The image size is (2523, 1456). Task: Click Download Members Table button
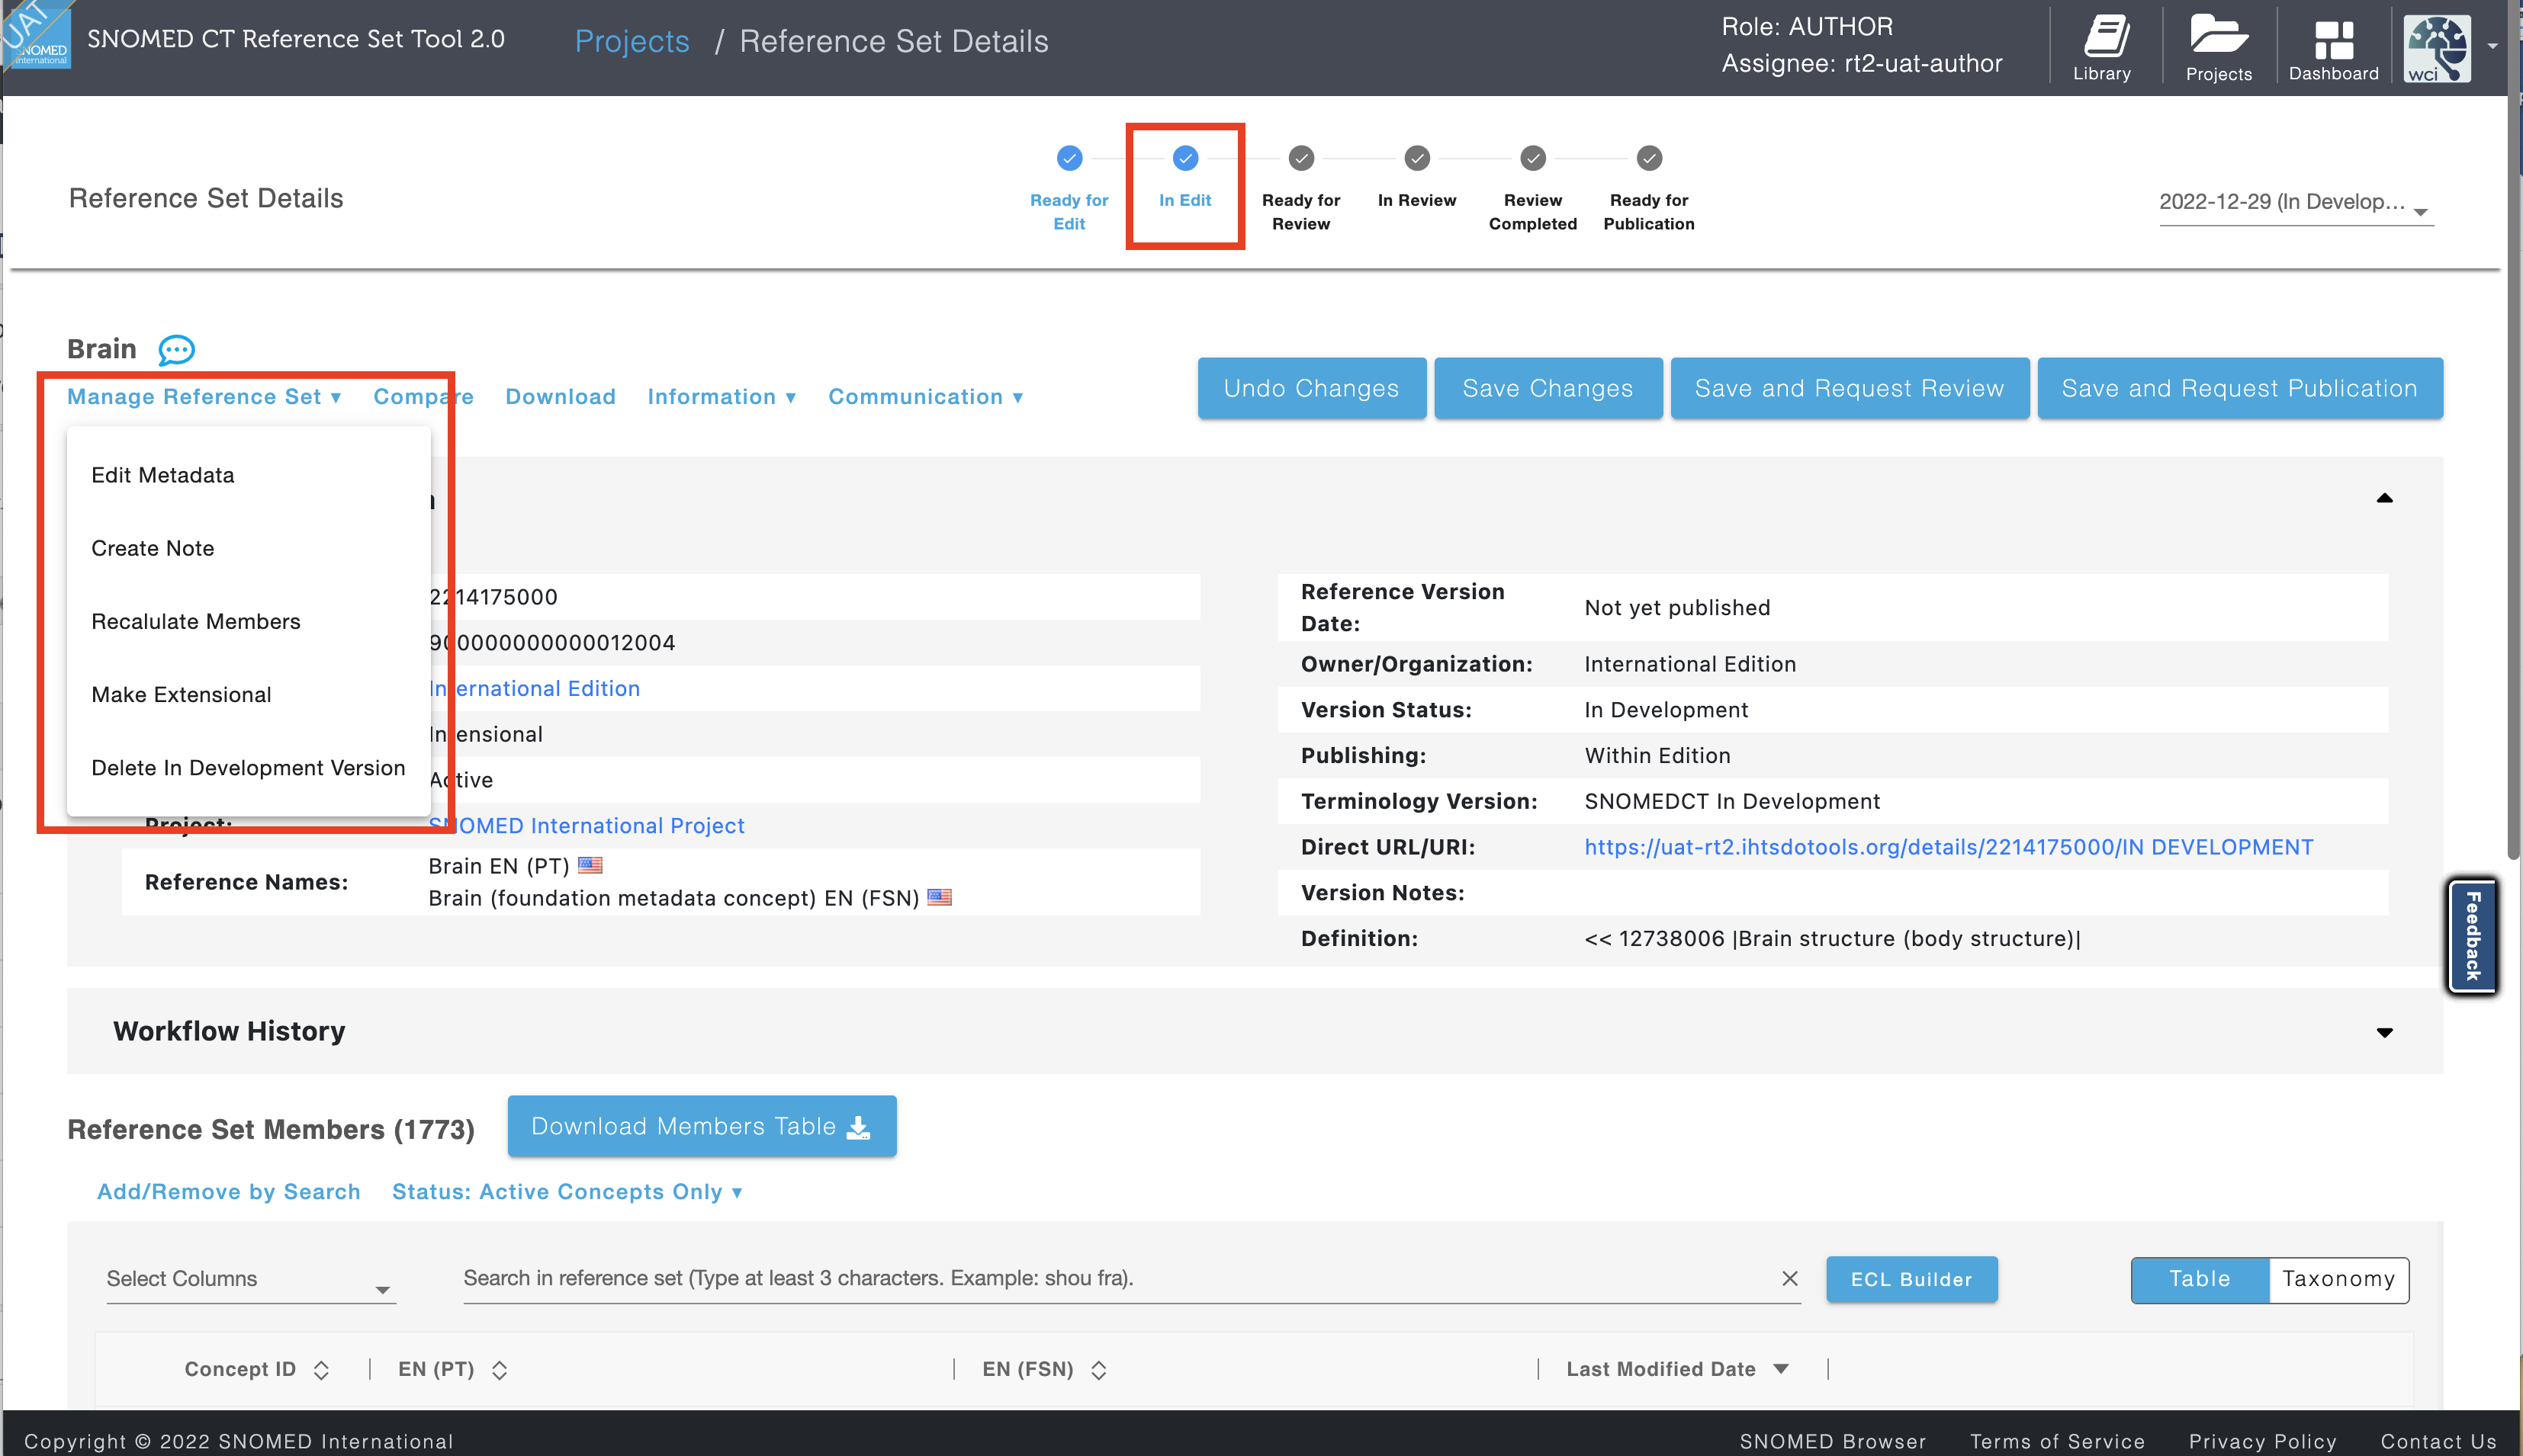(x=701, y=1126)
